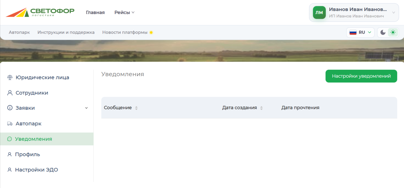Click the info circle icon beside Заявки
The image size is (404, 188).
[x=10, y=108]
